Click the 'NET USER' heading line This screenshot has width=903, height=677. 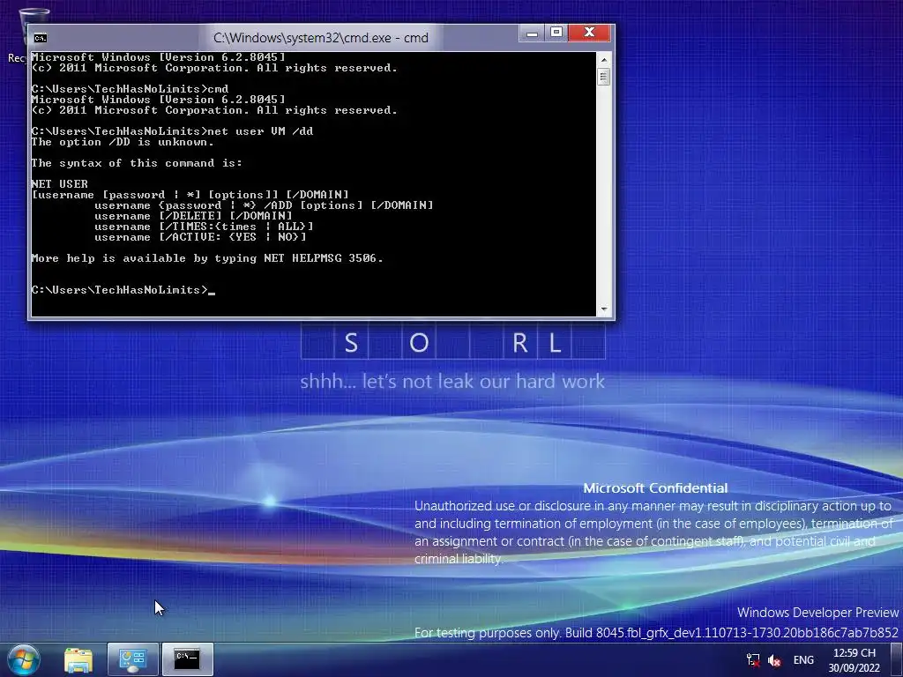pyautogui.click(x=59, y=184)
